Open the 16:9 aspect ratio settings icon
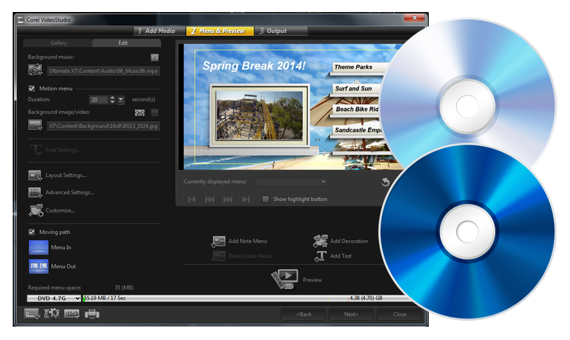This screenshot has height=340, width=570. click(x=72, y=313)
